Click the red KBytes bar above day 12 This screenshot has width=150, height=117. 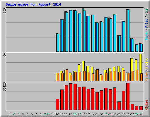(58, 104)
